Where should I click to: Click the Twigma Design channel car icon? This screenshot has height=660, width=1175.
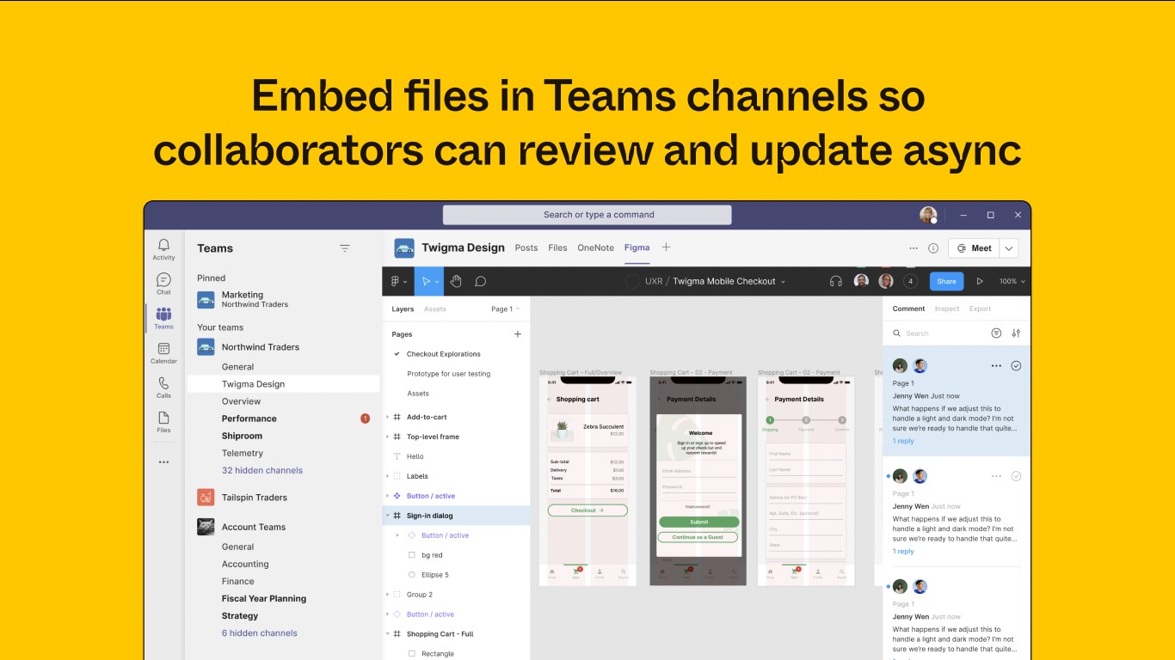[404, 248]
